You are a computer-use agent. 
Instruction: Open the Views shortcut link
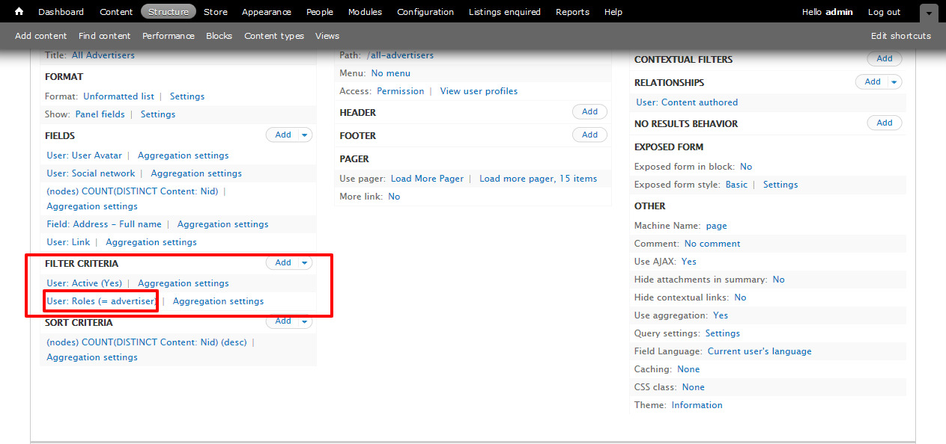tap(327, 36)
